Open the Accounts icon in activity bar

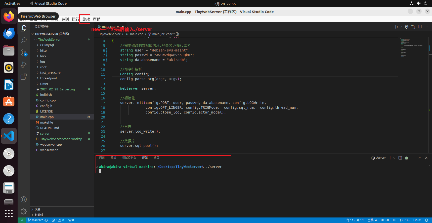(x=24, y=199)
